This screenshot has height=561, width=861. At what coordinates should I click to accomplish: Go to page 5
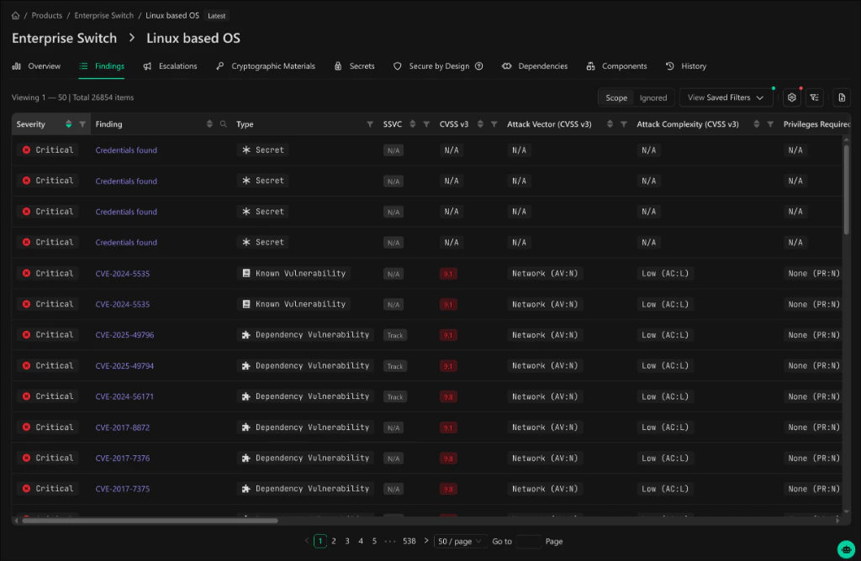(374, 541)
